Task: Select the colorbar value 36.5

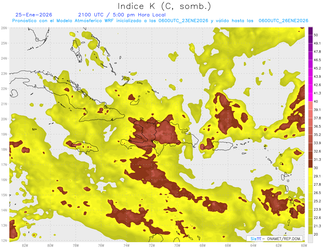Action: pyautogui.click(x=317, y=126)
